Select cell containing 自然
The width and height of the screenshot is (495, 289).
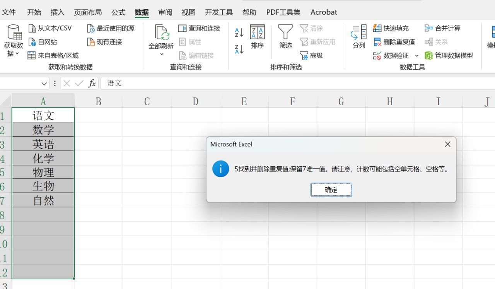pyautogui.click(x=43, y=200)
